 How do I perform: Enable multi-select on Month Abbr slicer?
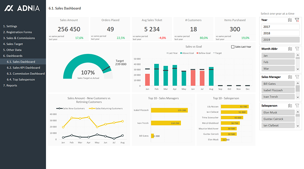[x=290, y=49]
